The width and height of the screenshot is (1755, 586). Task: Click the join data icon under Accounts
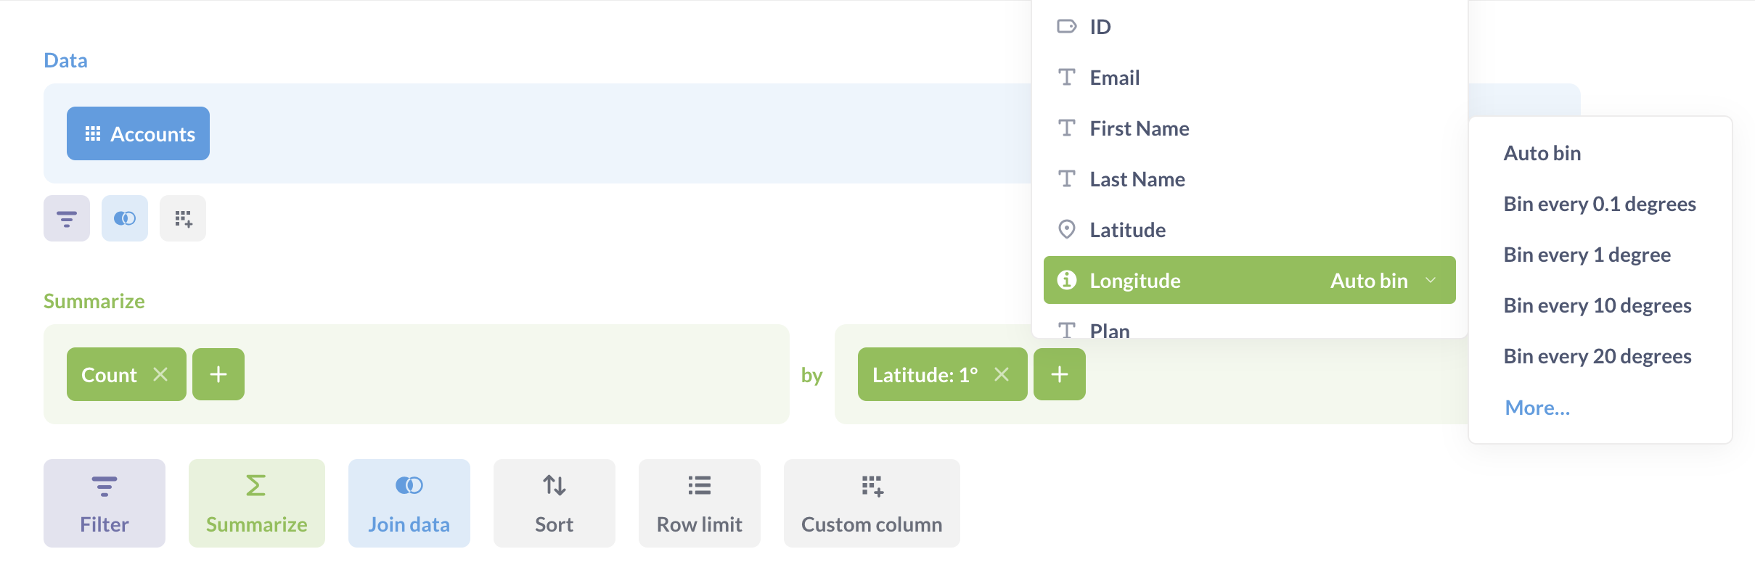pyautogui.click(x=124, y=218)
